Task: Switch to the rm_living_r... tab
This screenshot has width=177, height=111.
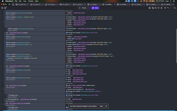Action: point(52,4)
